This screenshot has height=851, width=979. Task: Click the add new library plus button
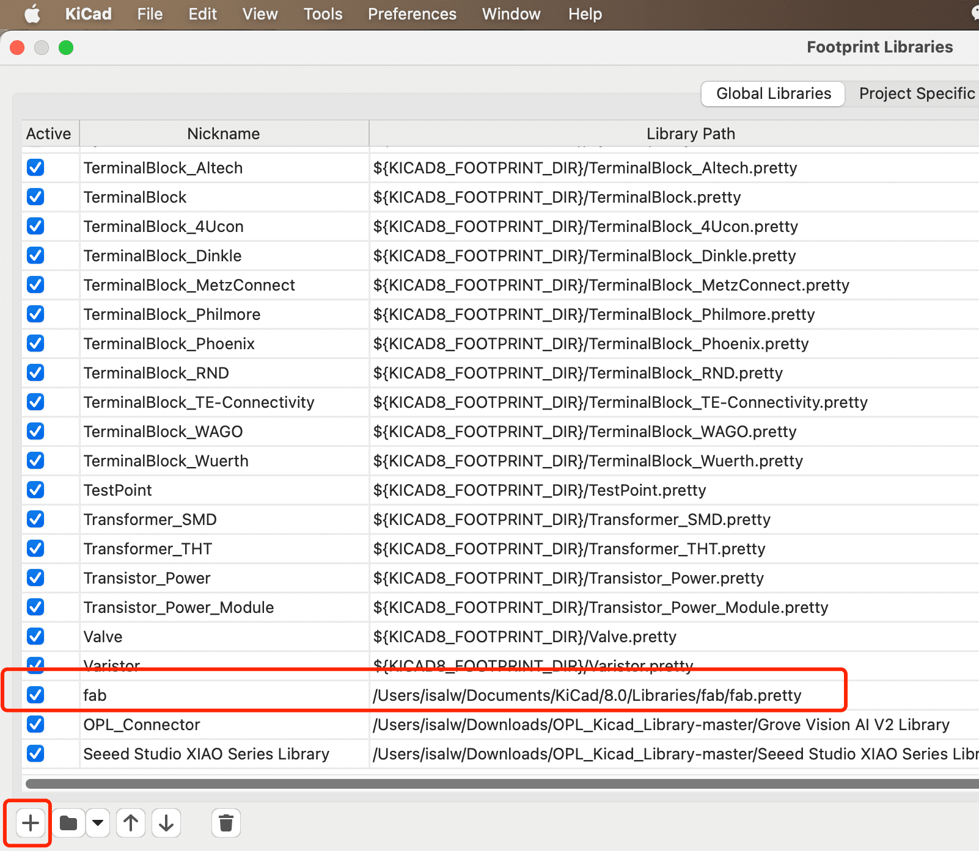point(30,823)
